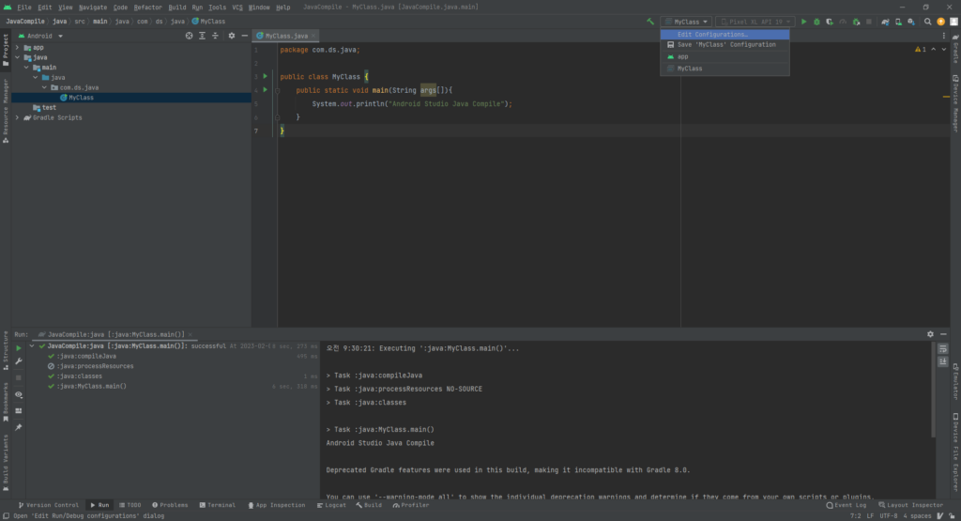Open Run panel settings gear

click(930, 334)
